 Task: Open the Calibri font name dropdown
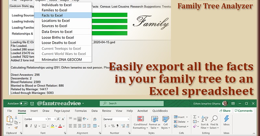[46, 119]
